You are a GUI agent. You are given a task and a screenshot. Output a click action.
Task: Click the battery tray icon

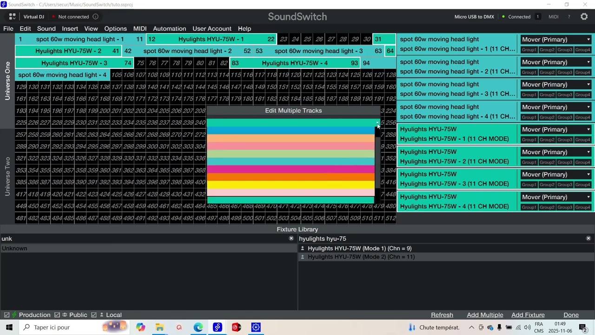click(x=509, y=328)
